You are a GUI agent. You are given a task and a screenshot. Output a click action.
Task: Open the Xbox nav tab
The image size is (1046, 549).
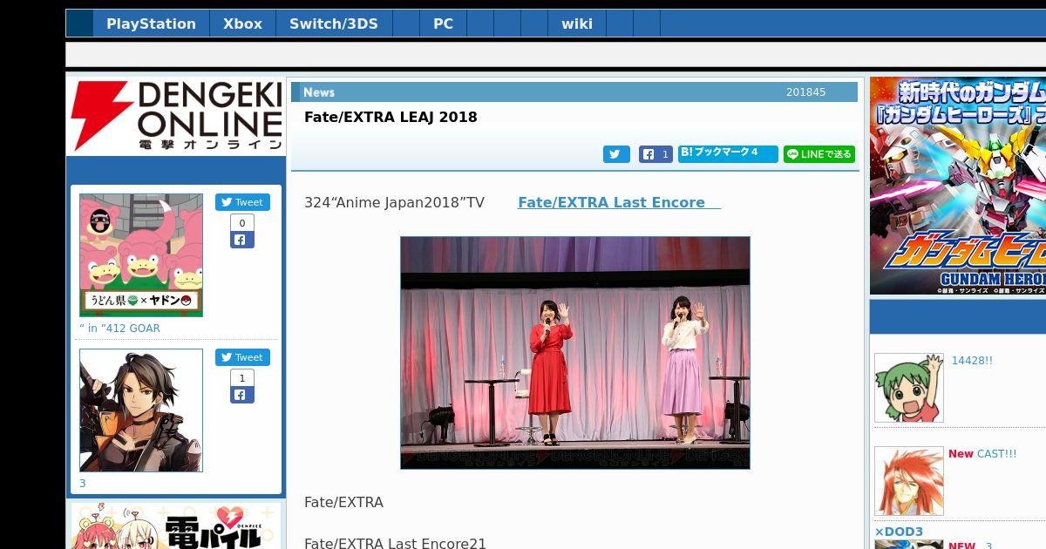(242, 24)
